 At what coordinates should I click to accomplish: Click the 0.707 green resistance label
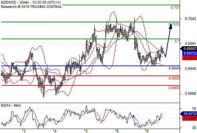click(x=175, y=7)
